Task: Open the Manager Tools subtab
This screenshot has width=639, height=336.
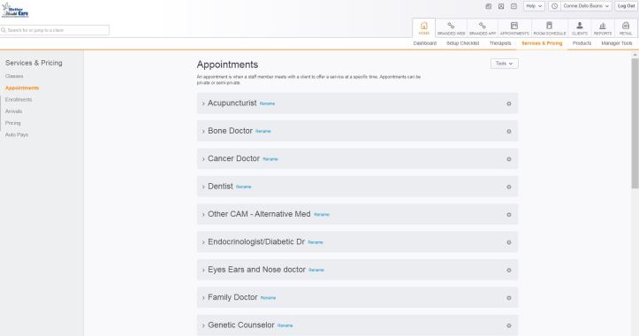Action: point(617,43)
